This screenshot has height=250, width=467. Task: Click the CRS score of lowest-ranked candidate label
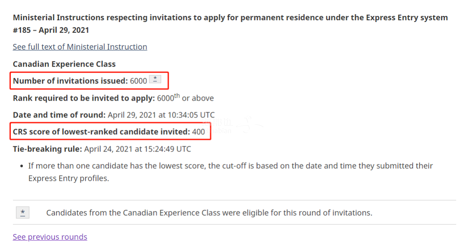click(x=101, y=132)
